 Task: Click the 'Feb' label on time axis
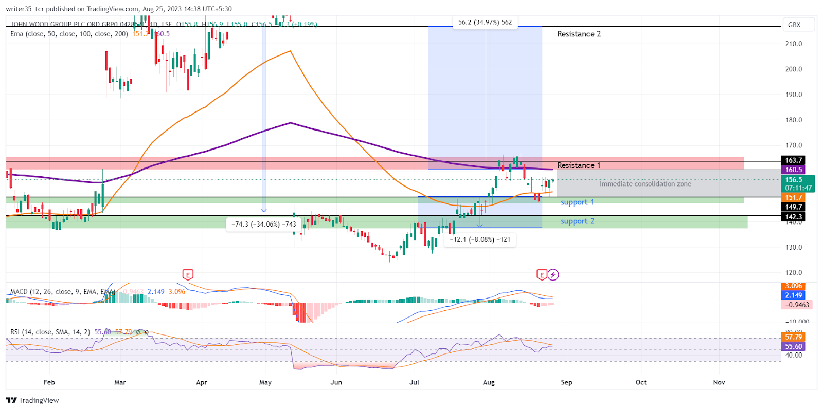click(49, 382)
